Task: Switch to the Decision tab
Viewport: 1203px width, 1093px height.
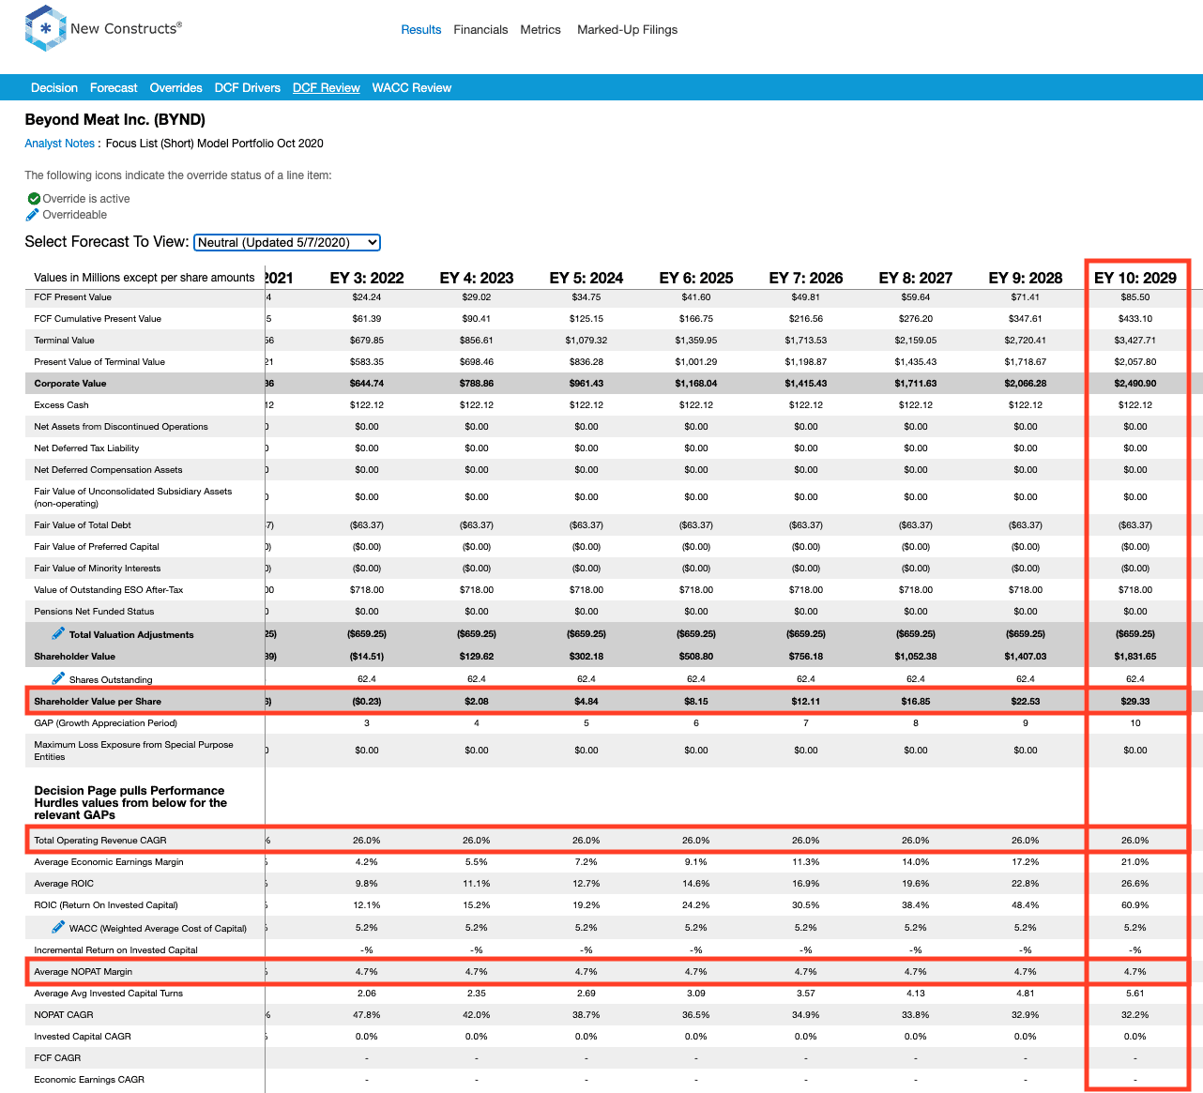Action: pos(54,87)
